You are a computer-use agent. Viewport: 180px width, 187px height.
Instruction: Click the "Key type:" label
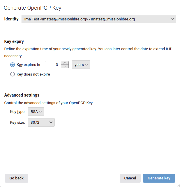[18, 112]
